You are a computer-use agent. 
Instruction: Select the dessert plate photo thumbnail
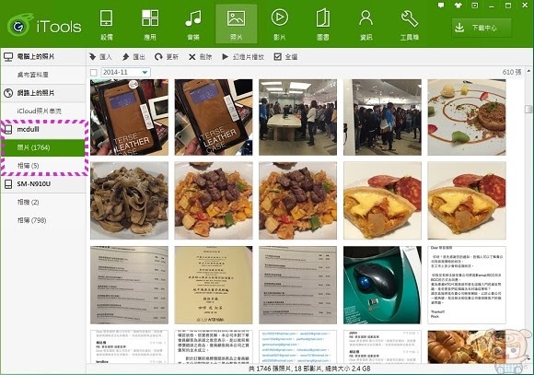pos(467,117)
